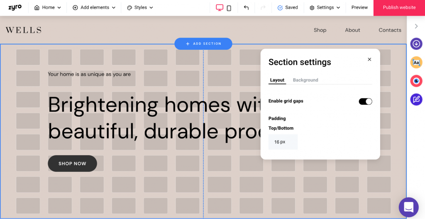Select the 'Your home is as unique' text

[x=89, y=74]
